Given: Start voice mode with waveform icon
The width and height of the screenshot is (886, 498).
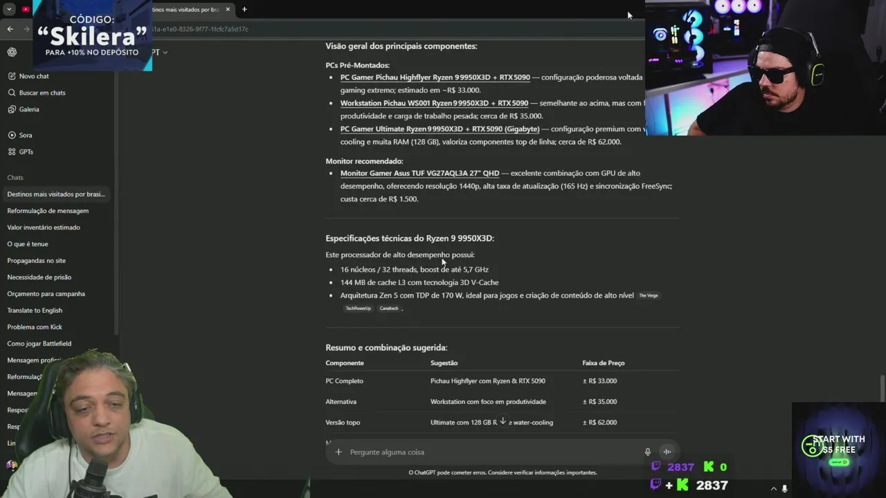Looking at the screenshot, I should click(x=667, y=452).
